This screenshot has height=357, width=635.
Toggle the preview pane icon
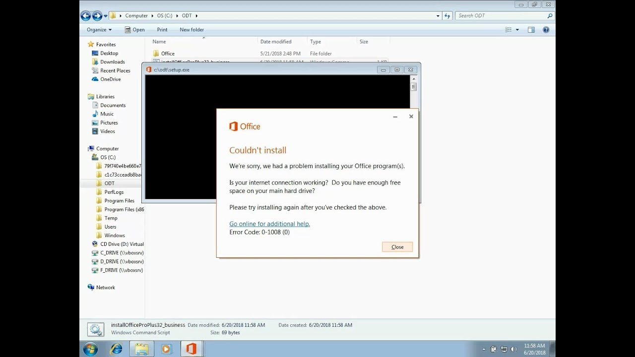(531, 30)
